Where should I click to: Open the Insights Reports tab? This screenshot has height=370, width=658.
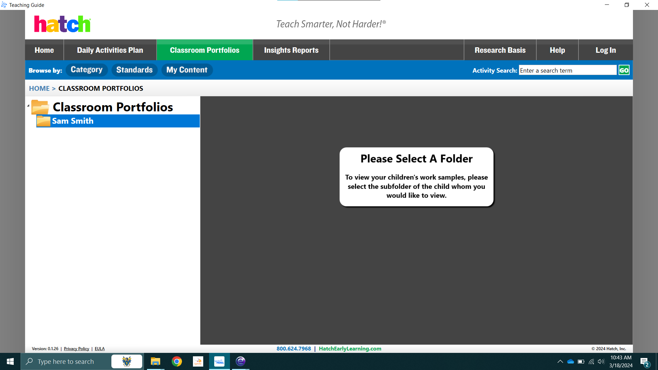point(291,50)
